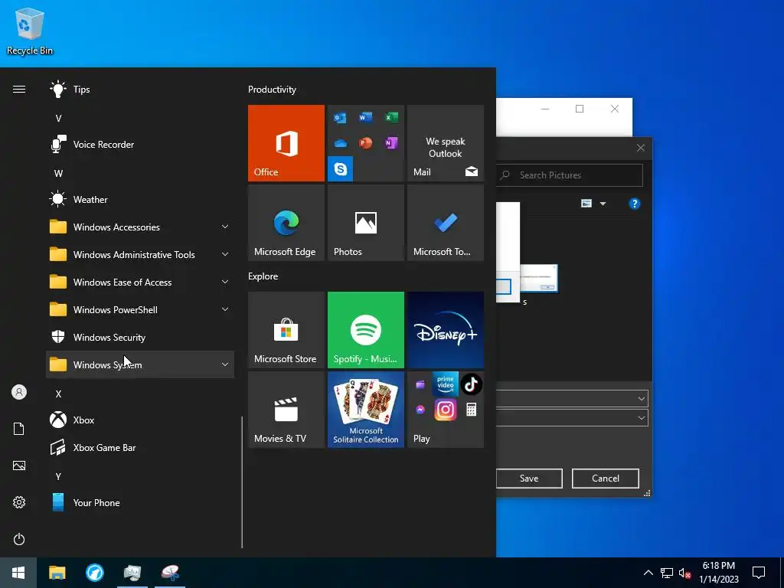Viewport: 784px width, 588px height.
Task: Click the Cancel button in the dialog
Action: (x=606, y=479)
